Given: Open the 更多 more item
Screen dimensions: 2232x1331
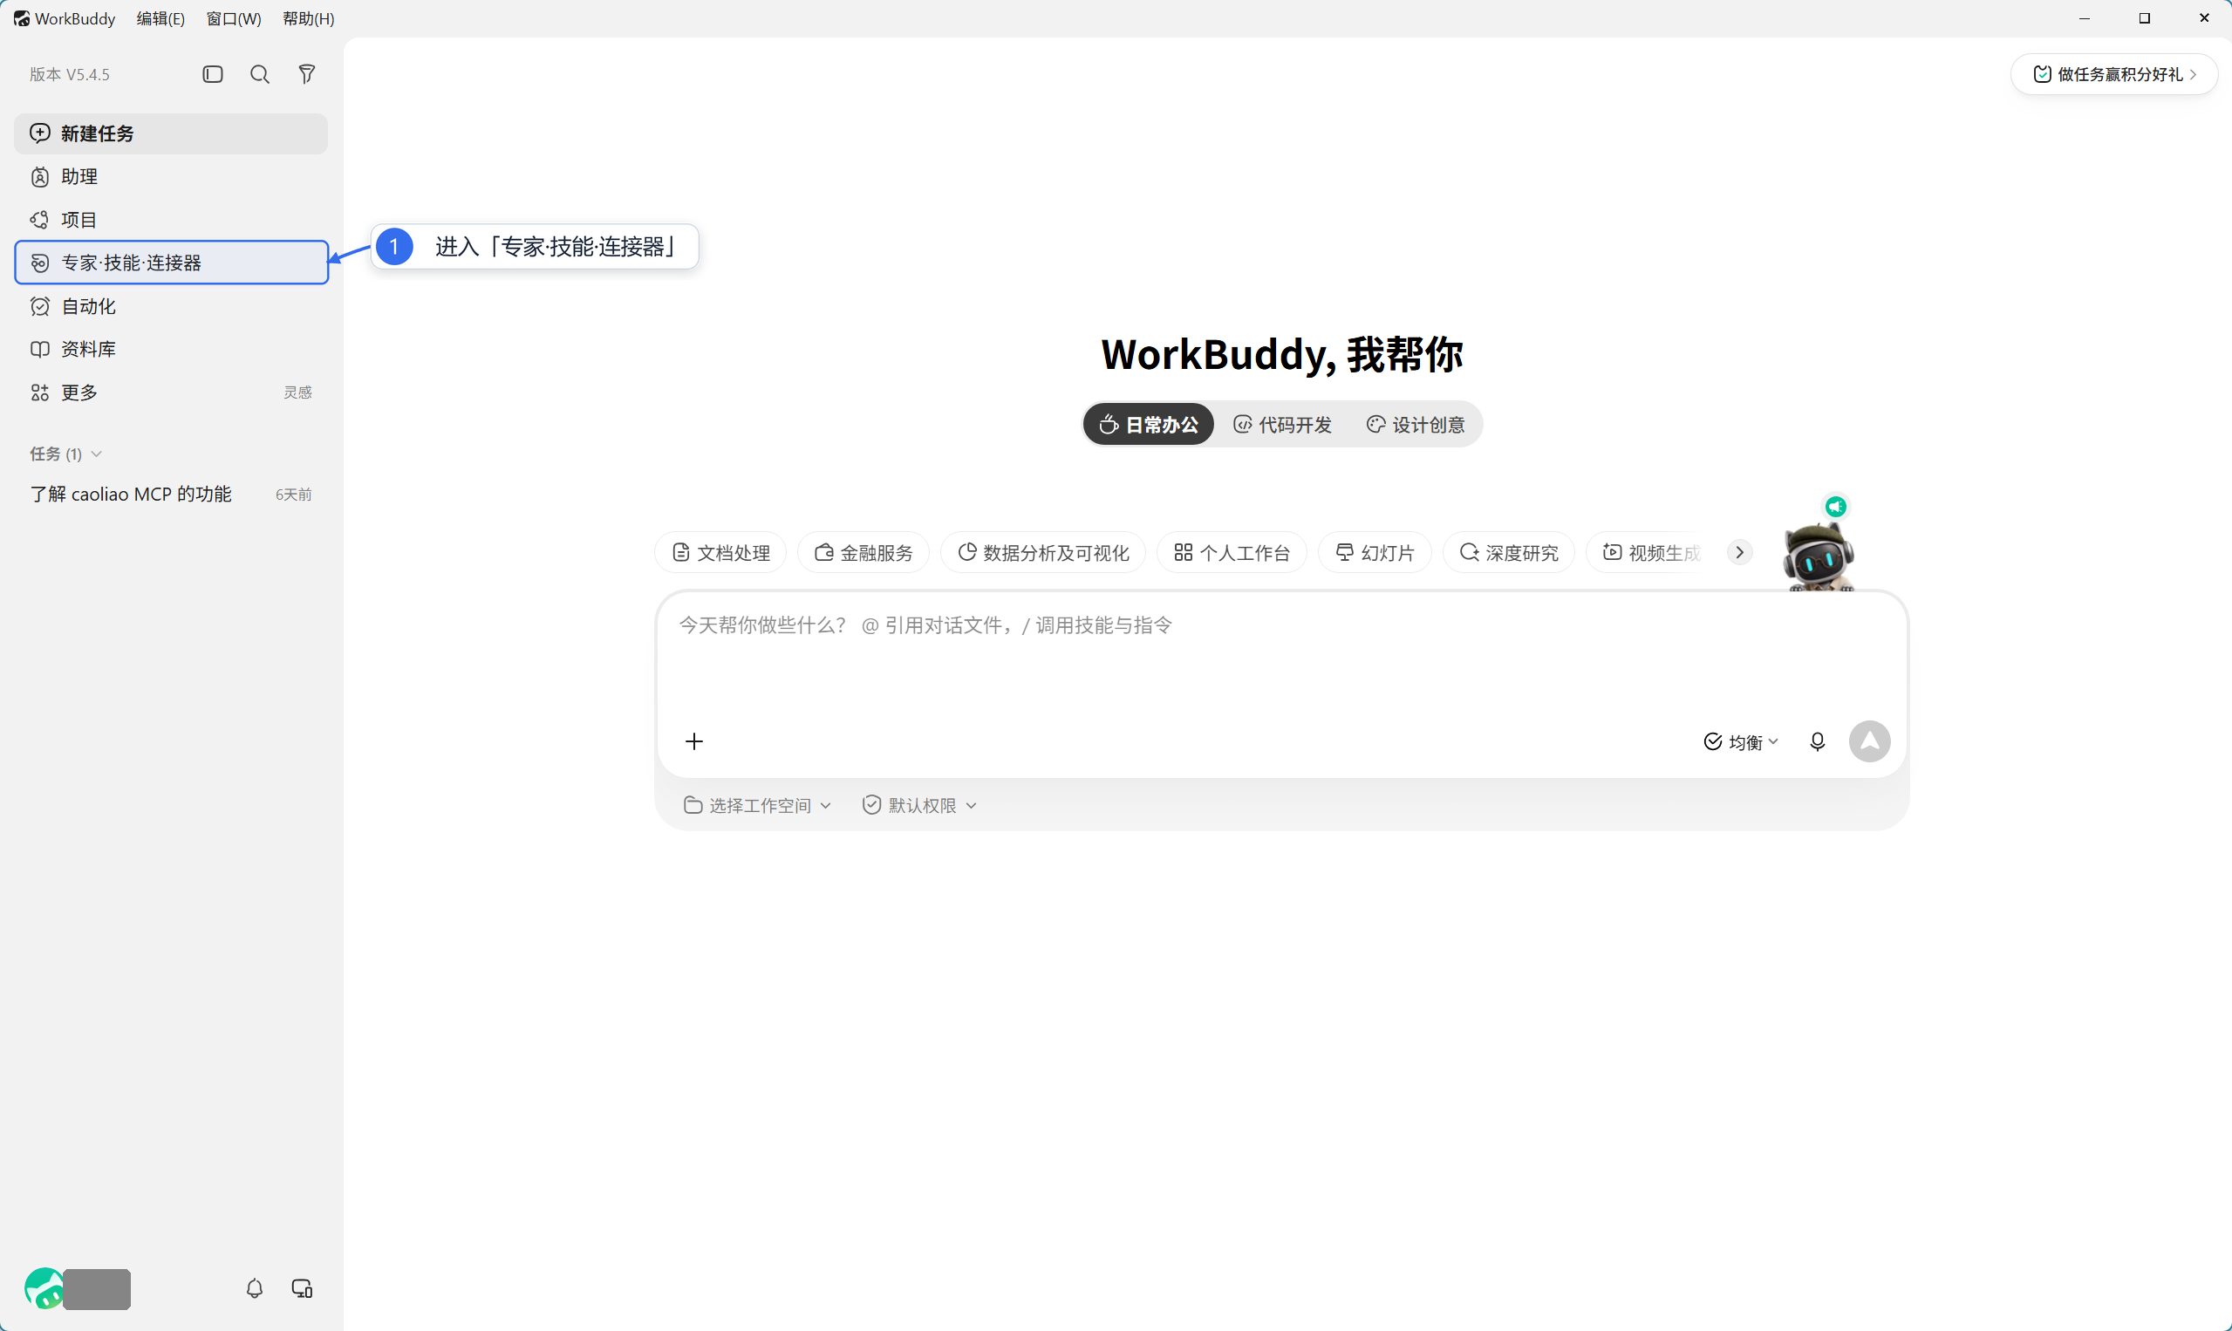Looking at the screenshot, I should (171, 392).
